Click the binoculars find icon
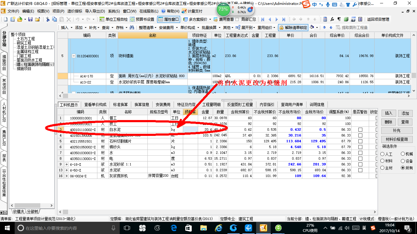417x234 pixels. tap(132, 27)
